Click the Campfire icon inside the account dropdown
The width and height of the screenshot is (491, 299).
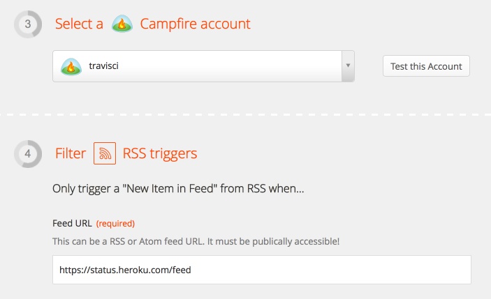tap(71, 66)
